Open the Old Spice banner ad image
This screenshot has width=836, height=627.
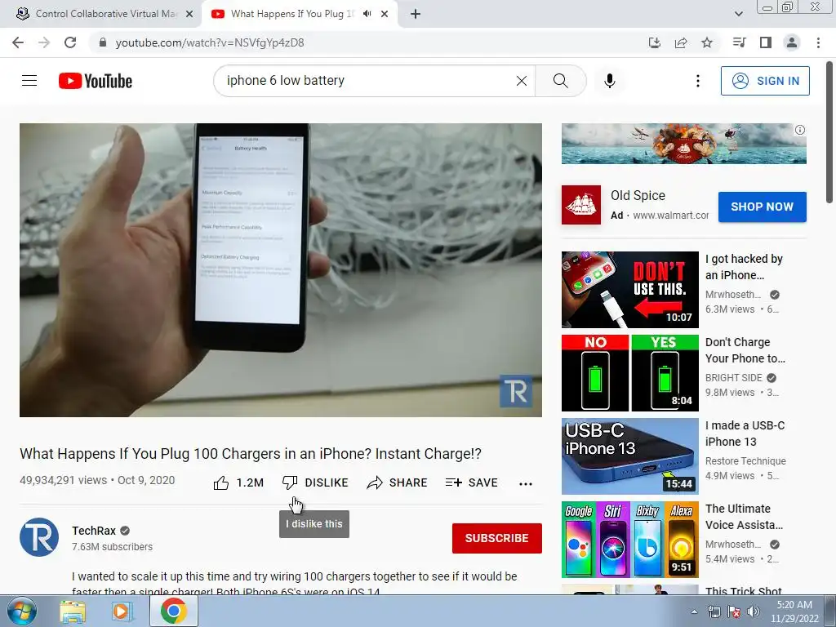click(x=683, y=144)
